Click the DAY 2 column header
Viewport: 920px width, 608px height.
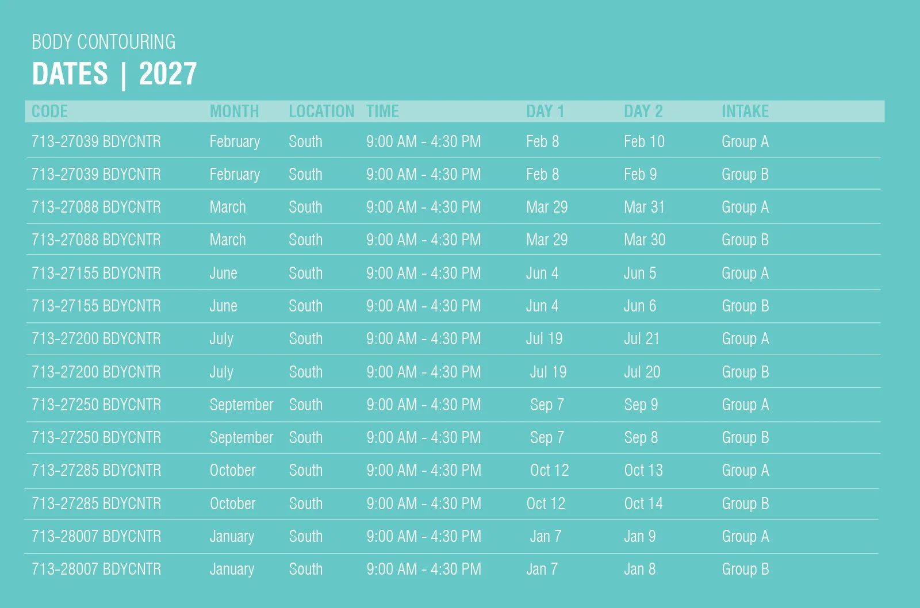click(x=643, y=111)
